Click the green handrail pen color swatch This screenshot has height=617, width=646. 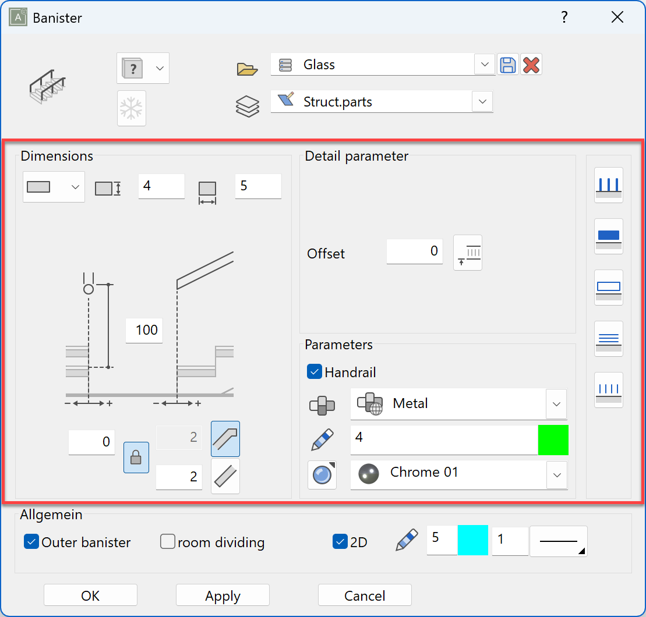(x=553, y=439)
